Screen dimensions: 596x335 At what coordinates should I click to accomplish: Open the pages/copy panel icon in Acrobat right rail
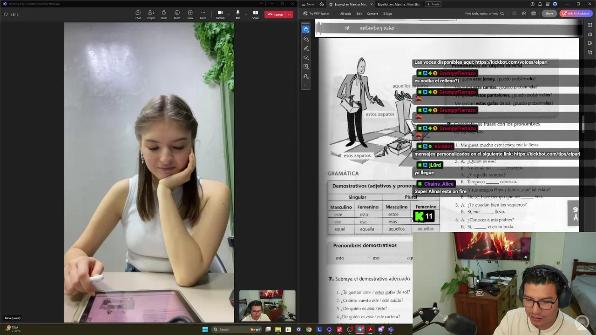[590, 52]
